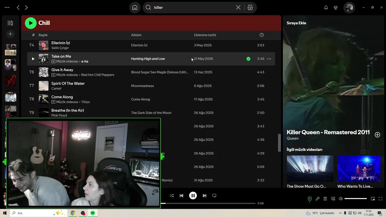The width and height of the screenshot is (386, 217).
Task: Open Friend Activity icon
Action: [336, 8]
